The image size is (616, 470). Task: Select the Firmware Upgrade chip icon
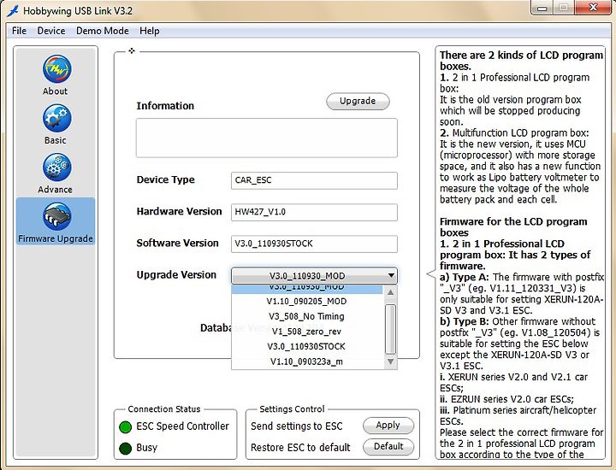[56, 216]
